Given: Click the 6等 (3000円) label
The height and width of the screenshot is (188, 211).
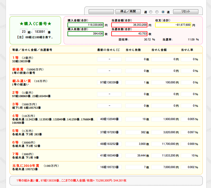Looking at the screenshot, I should (24, 142).
